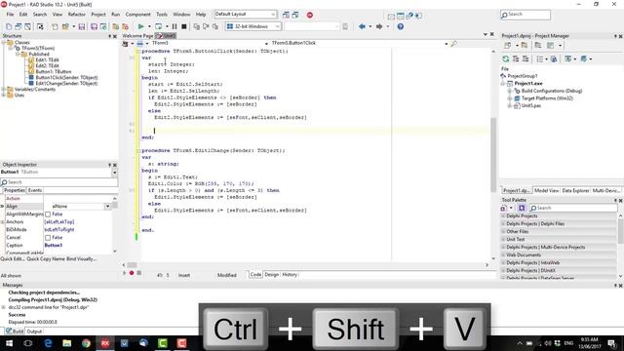The height and width of the screenshot is (351, 624).
Task: Switch to History tab below editor
Action: point(290,275)
